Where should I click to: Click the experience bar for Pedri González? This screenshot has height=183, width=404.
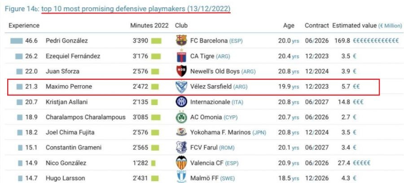point(16,41)
